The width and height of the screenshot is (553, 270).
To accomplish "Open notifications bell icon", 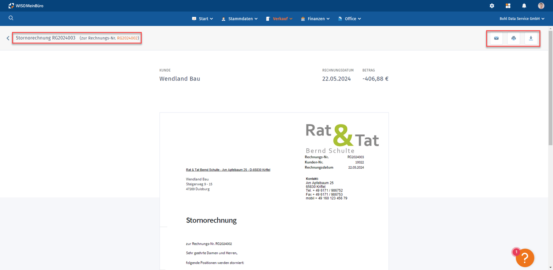I will click(524, 6).
